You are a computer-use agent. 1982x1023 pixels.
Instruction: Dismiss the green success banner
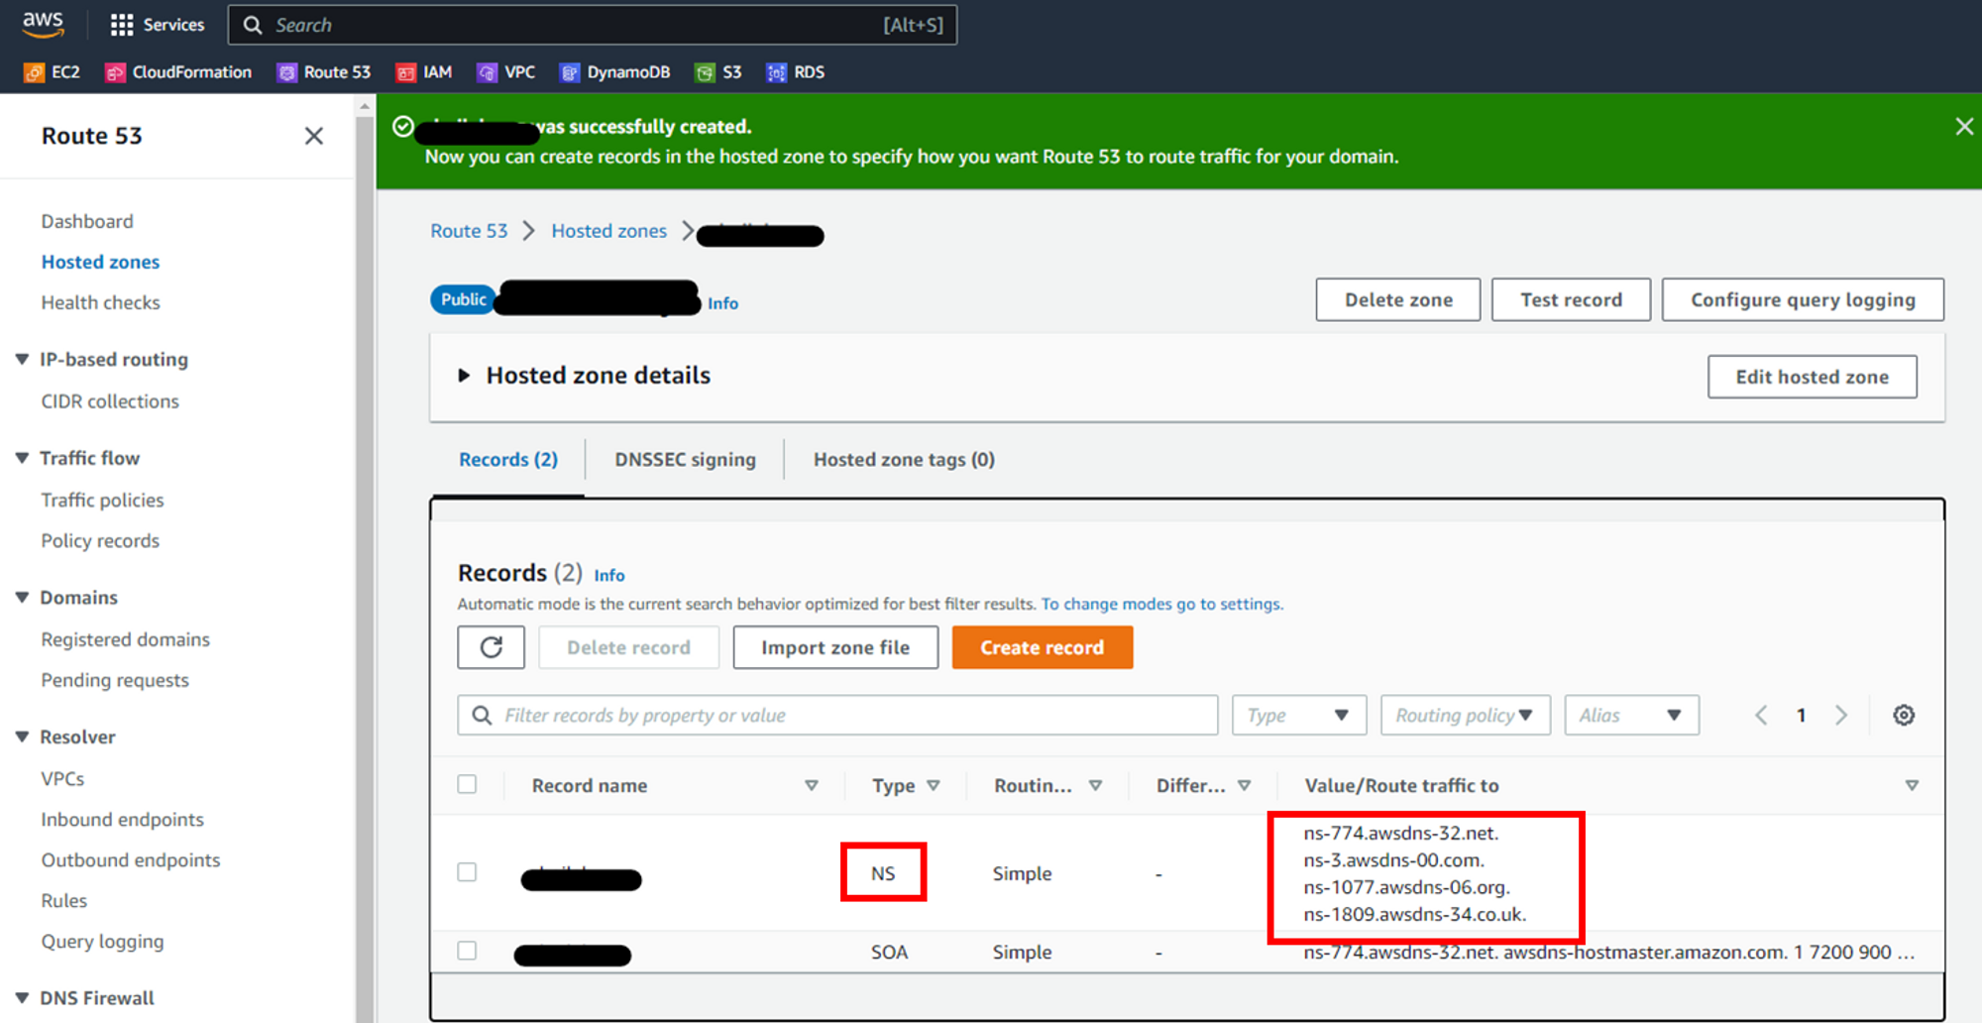pos(1963,127)
